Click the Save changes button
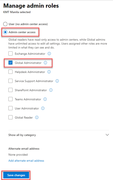Image resolution: width=113 pixels, height=180 pixels. coord(16,175)
